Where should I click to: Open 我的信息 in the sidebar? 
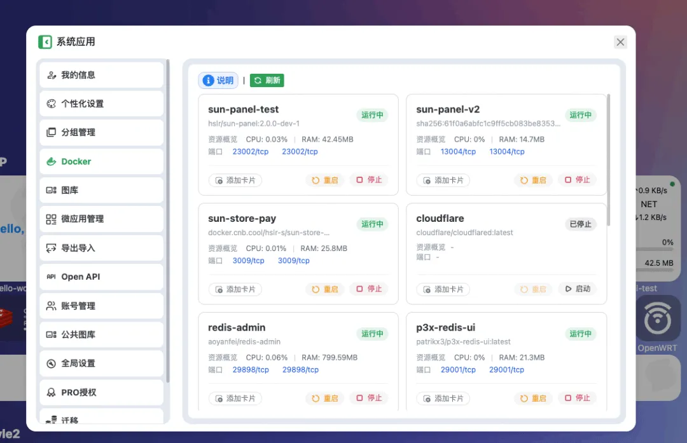click(x=101, y=75)
